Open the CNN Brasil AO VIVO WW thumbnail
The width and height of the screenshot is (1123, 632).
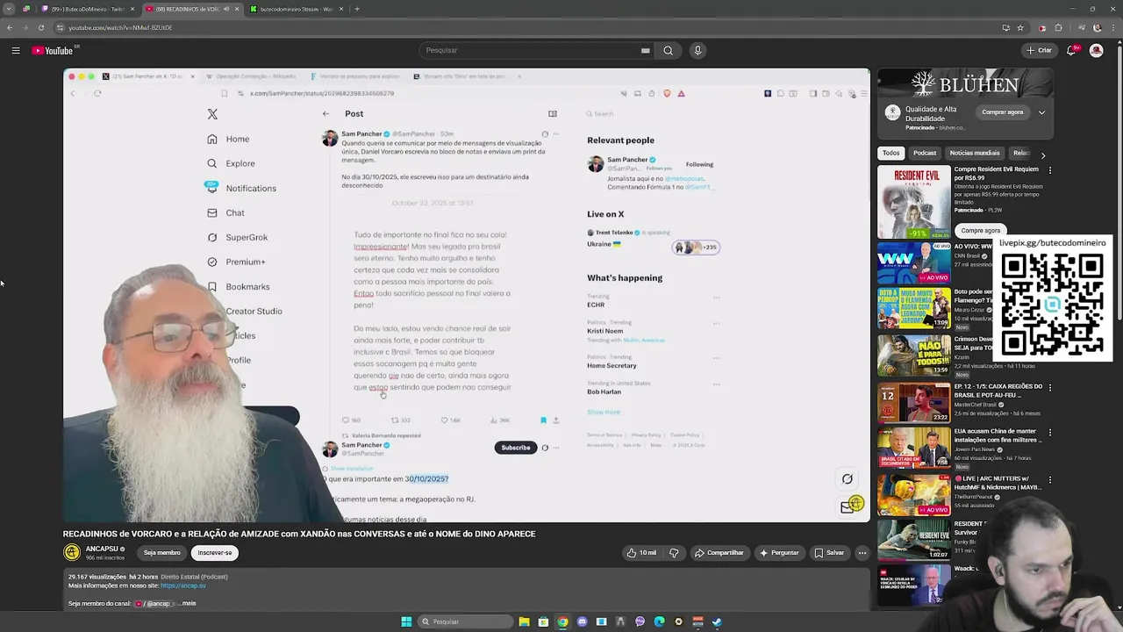913,263
